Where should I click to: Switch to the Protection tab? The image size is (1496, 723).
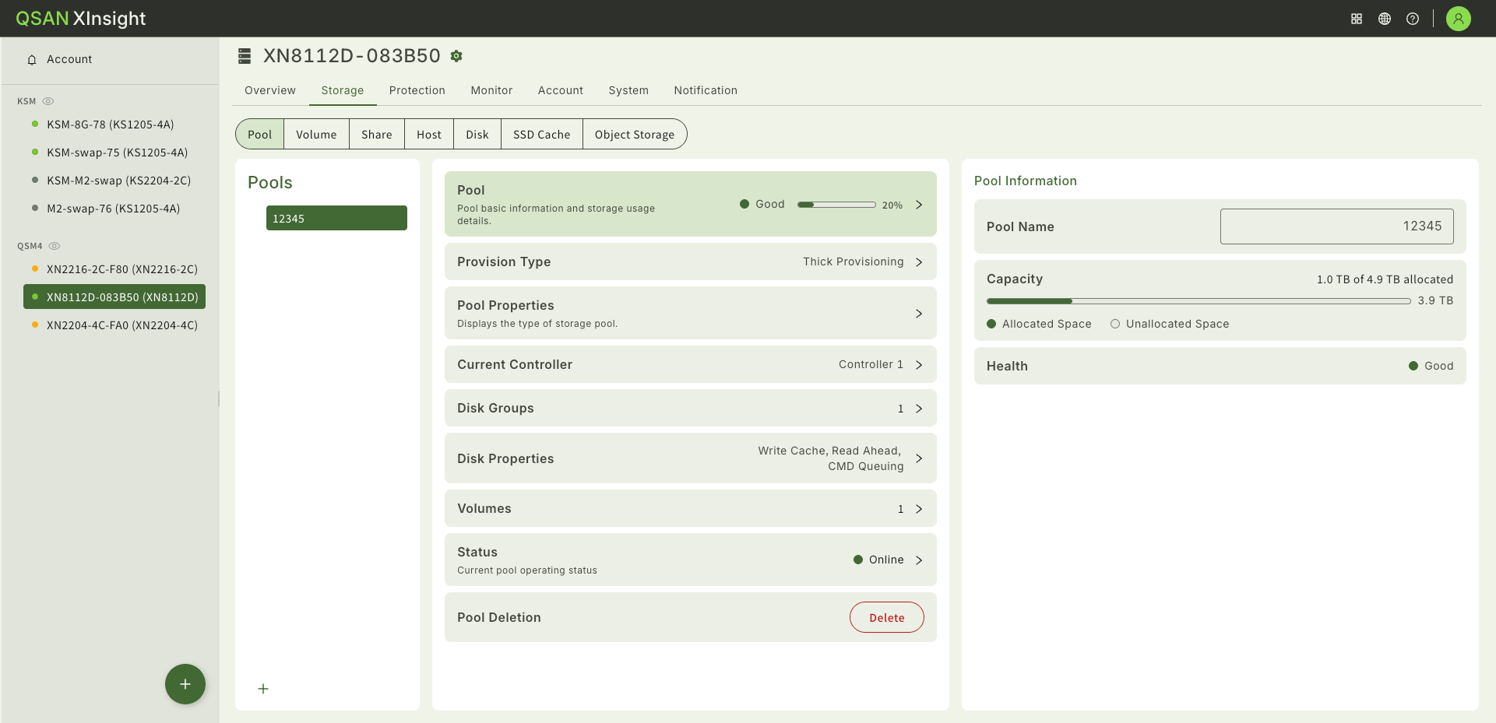(x=417, y=90)
